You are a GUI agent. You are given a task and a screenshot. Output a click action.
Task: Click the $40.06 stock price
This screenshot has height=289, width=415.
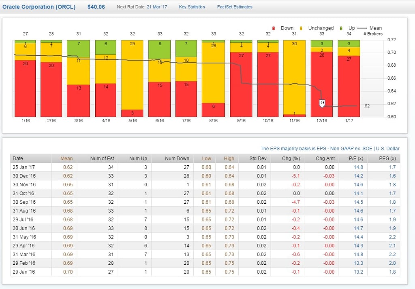point(96,7)
